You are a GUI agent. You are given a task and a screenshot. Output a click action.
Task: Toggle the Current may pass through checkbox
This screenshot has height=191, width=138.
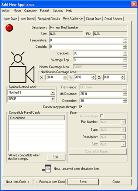pos(81,107)
